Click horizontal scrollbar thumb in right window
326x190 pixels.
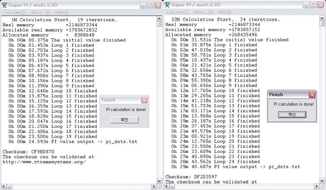(x=172, y=186)
